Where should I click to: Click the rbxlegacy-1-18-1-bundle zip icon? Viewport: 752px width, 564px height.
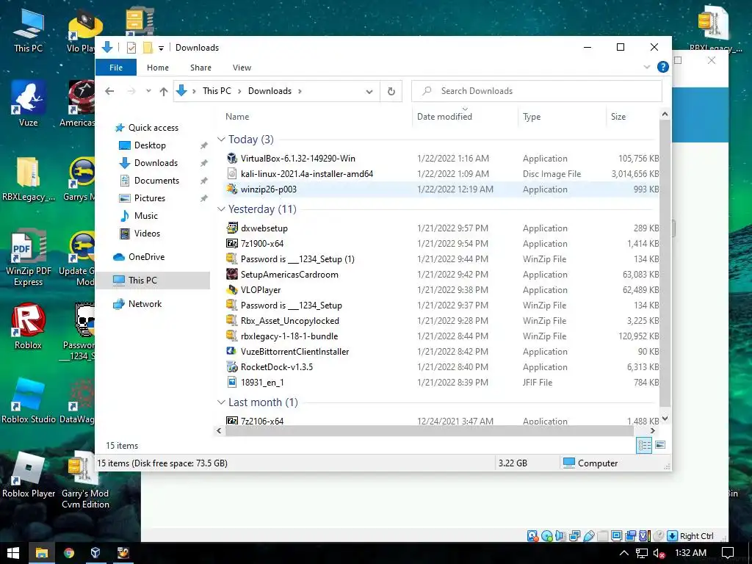232,336
